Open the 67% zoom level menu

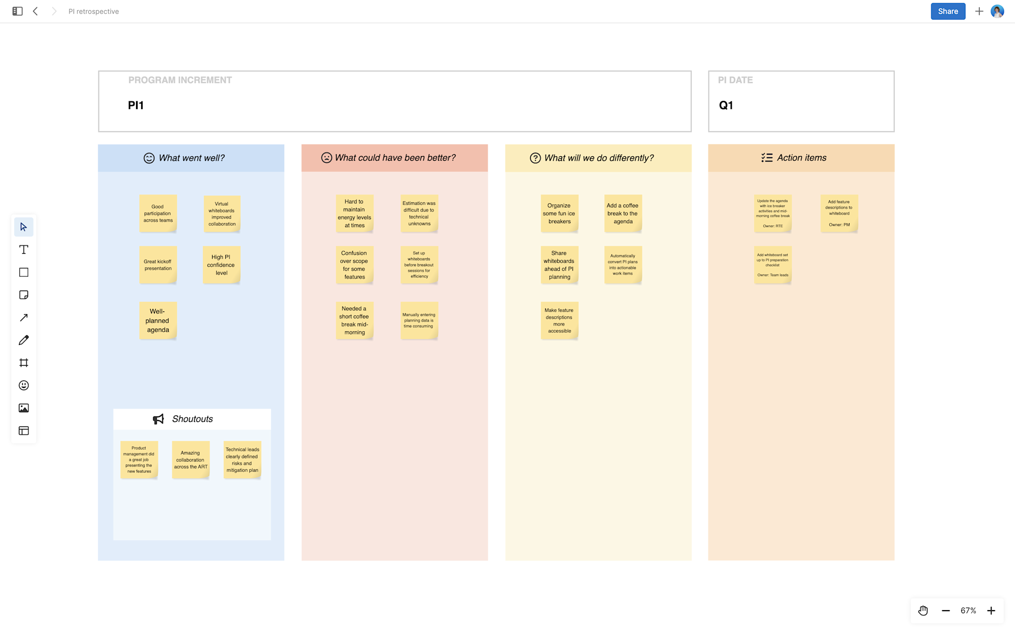pyautogui.click(x=968, y=611)
